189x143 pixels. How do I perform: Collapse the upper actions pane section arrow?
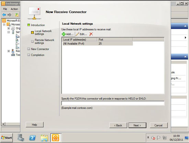185,26
